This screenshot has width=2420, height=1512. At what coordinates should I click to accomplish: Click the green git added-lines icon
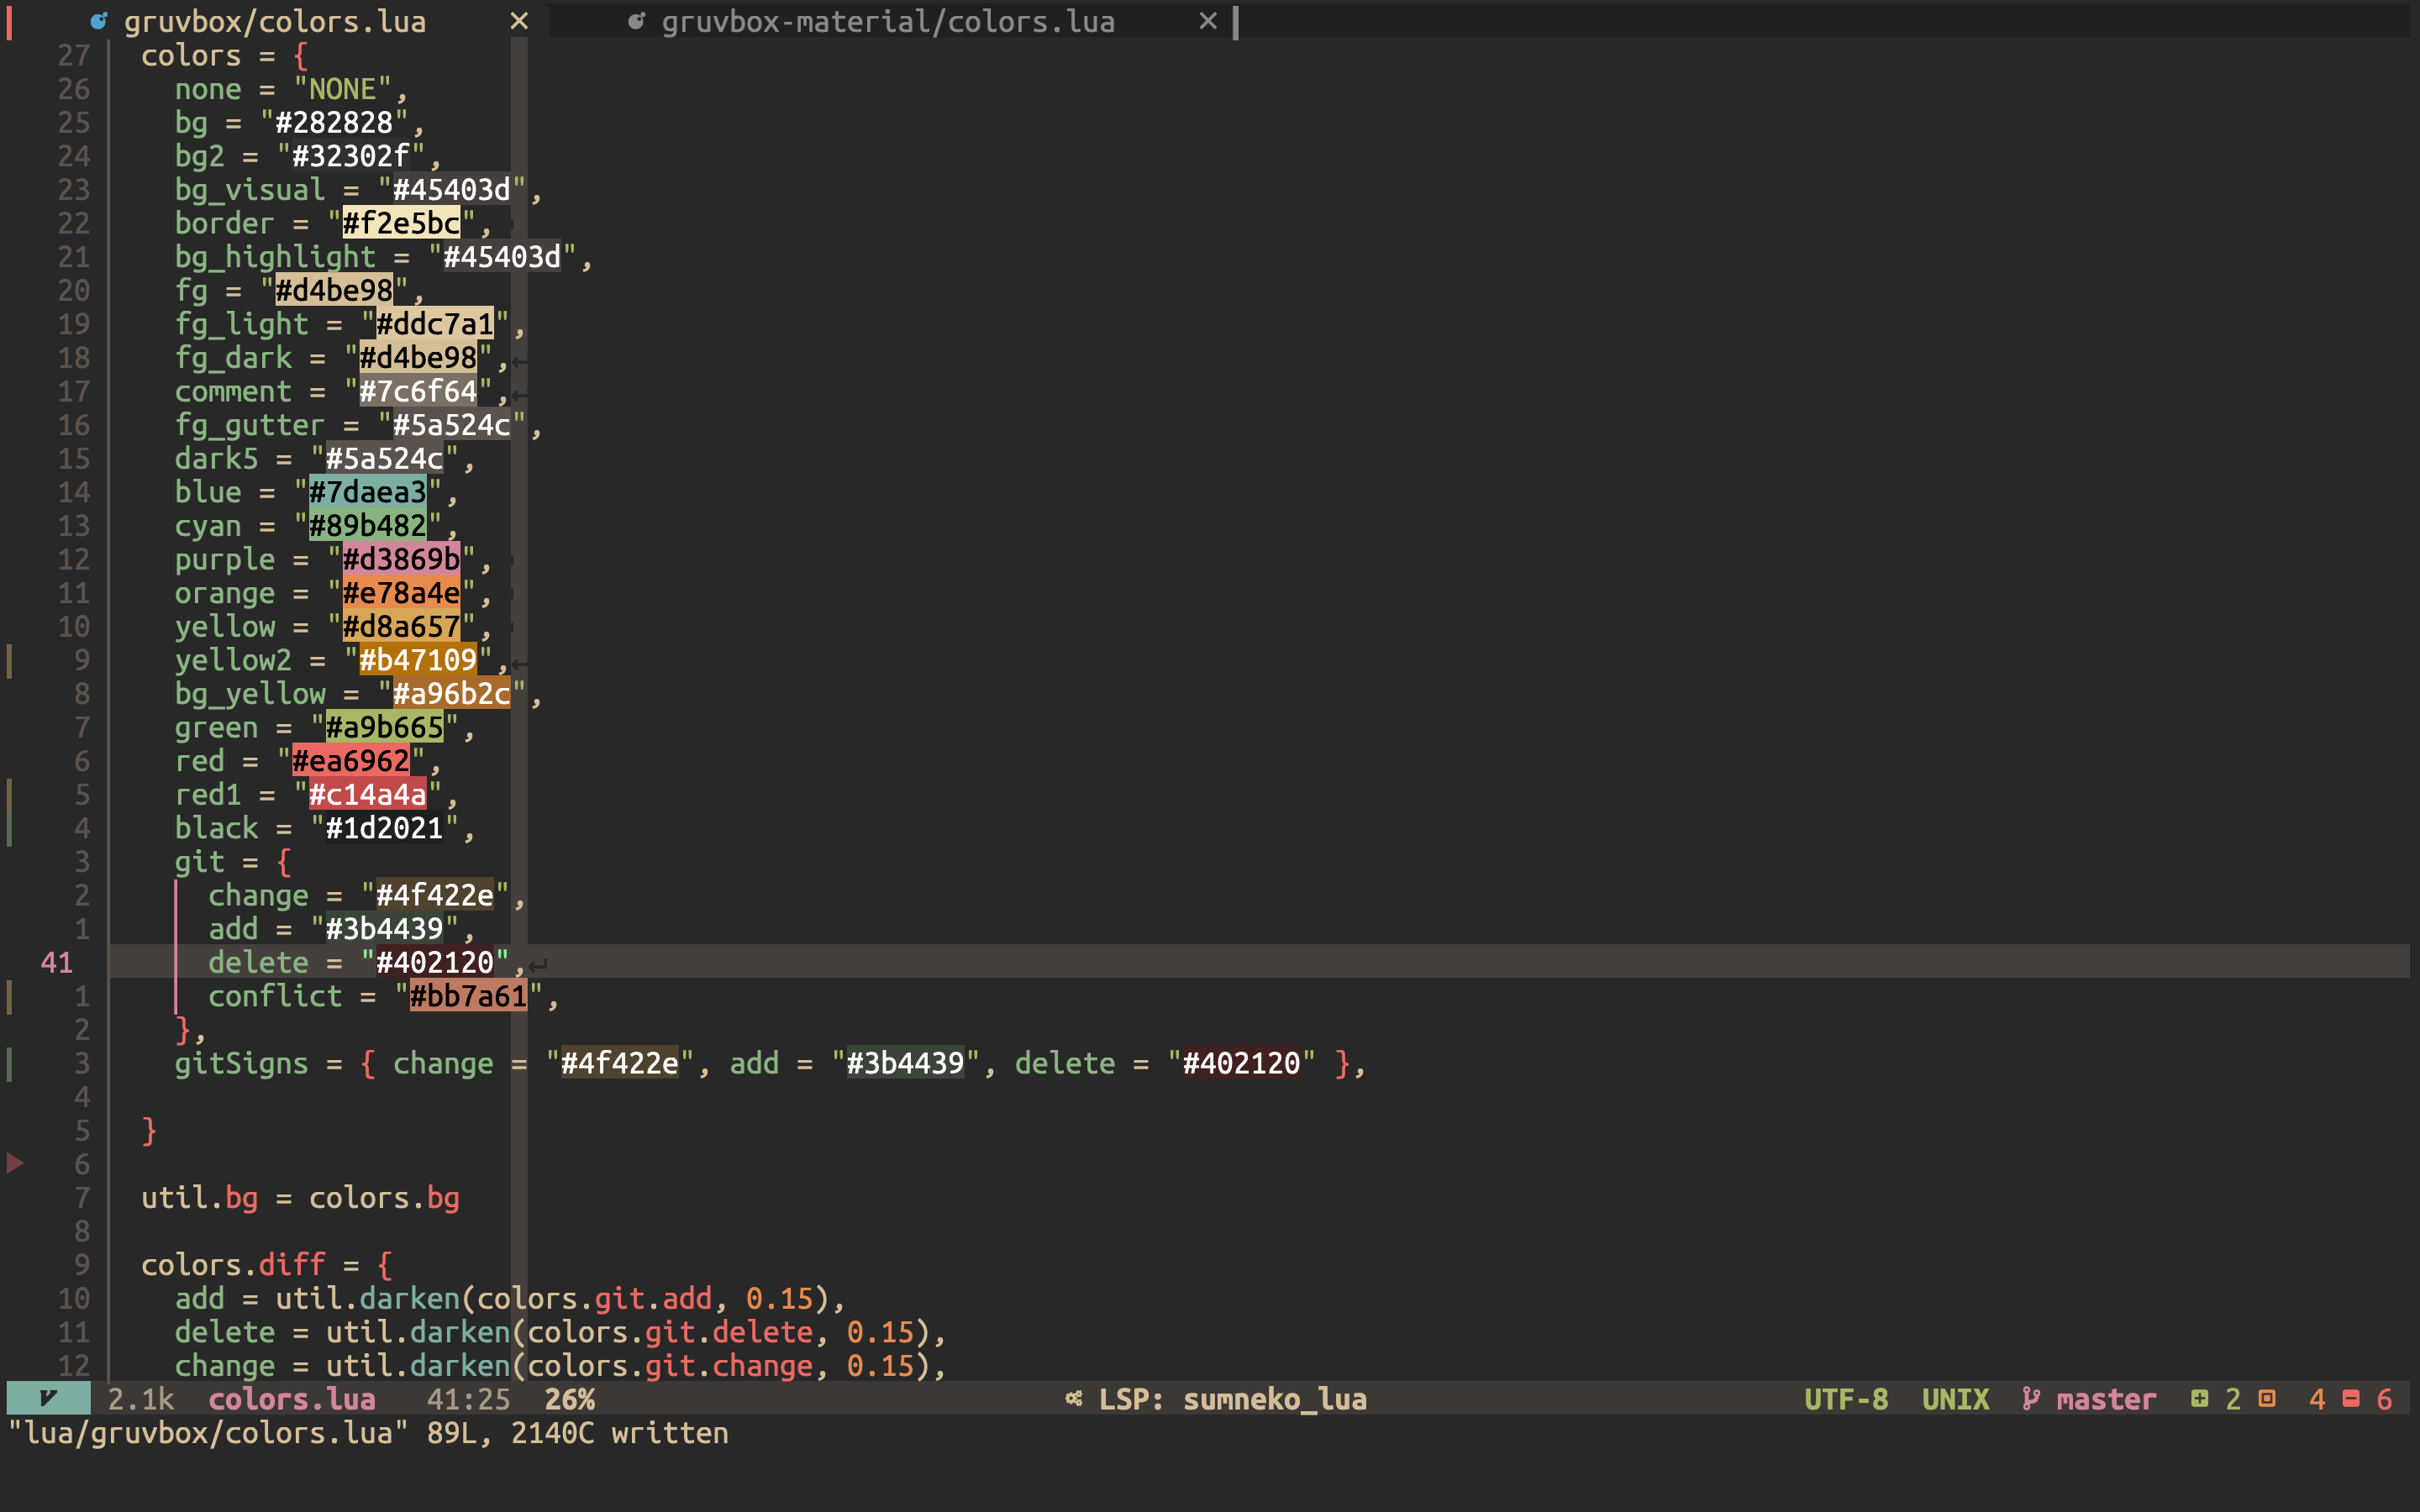point(2199,1398)
